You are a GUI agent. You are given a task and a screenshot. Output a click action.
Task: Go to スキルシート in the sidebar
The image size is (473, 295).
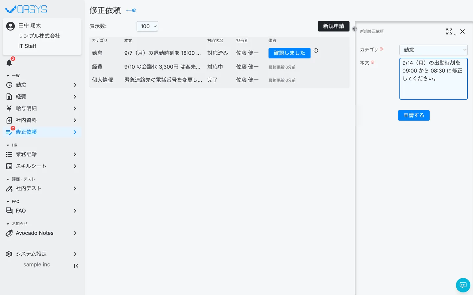(x=42, y=166)
